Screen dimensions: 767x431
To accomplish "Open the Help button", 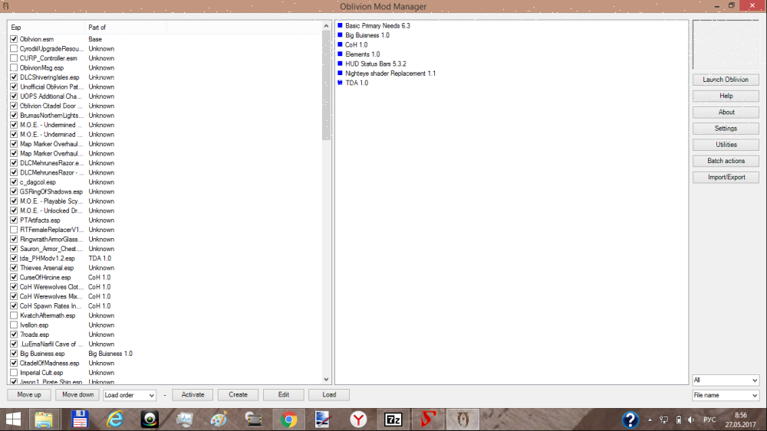I will (x=726, y=96).
